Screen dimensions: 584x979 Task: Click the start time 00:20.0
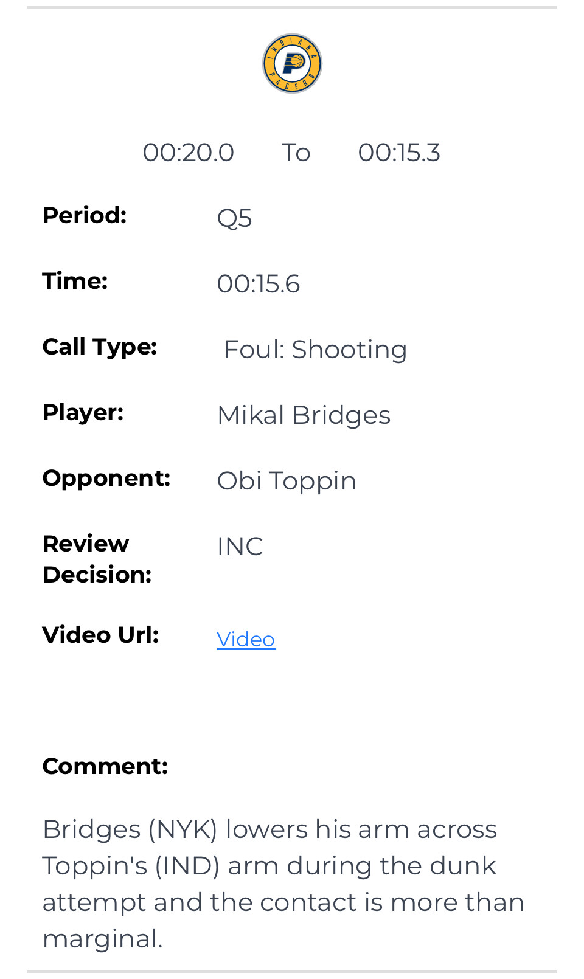[x=188, y=152]
